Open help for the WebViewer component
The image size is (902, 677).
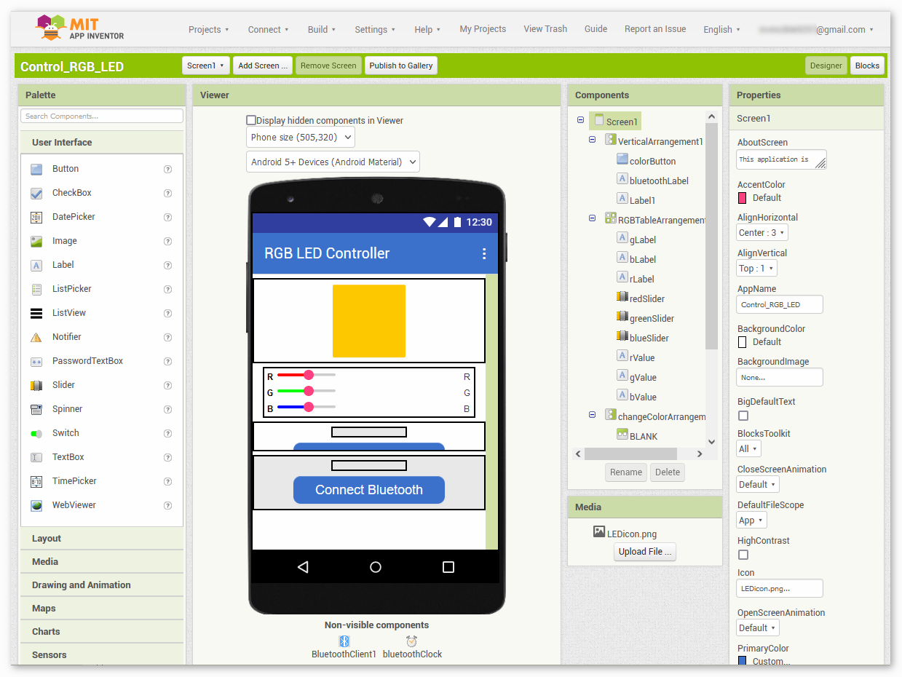pos(168,505)
